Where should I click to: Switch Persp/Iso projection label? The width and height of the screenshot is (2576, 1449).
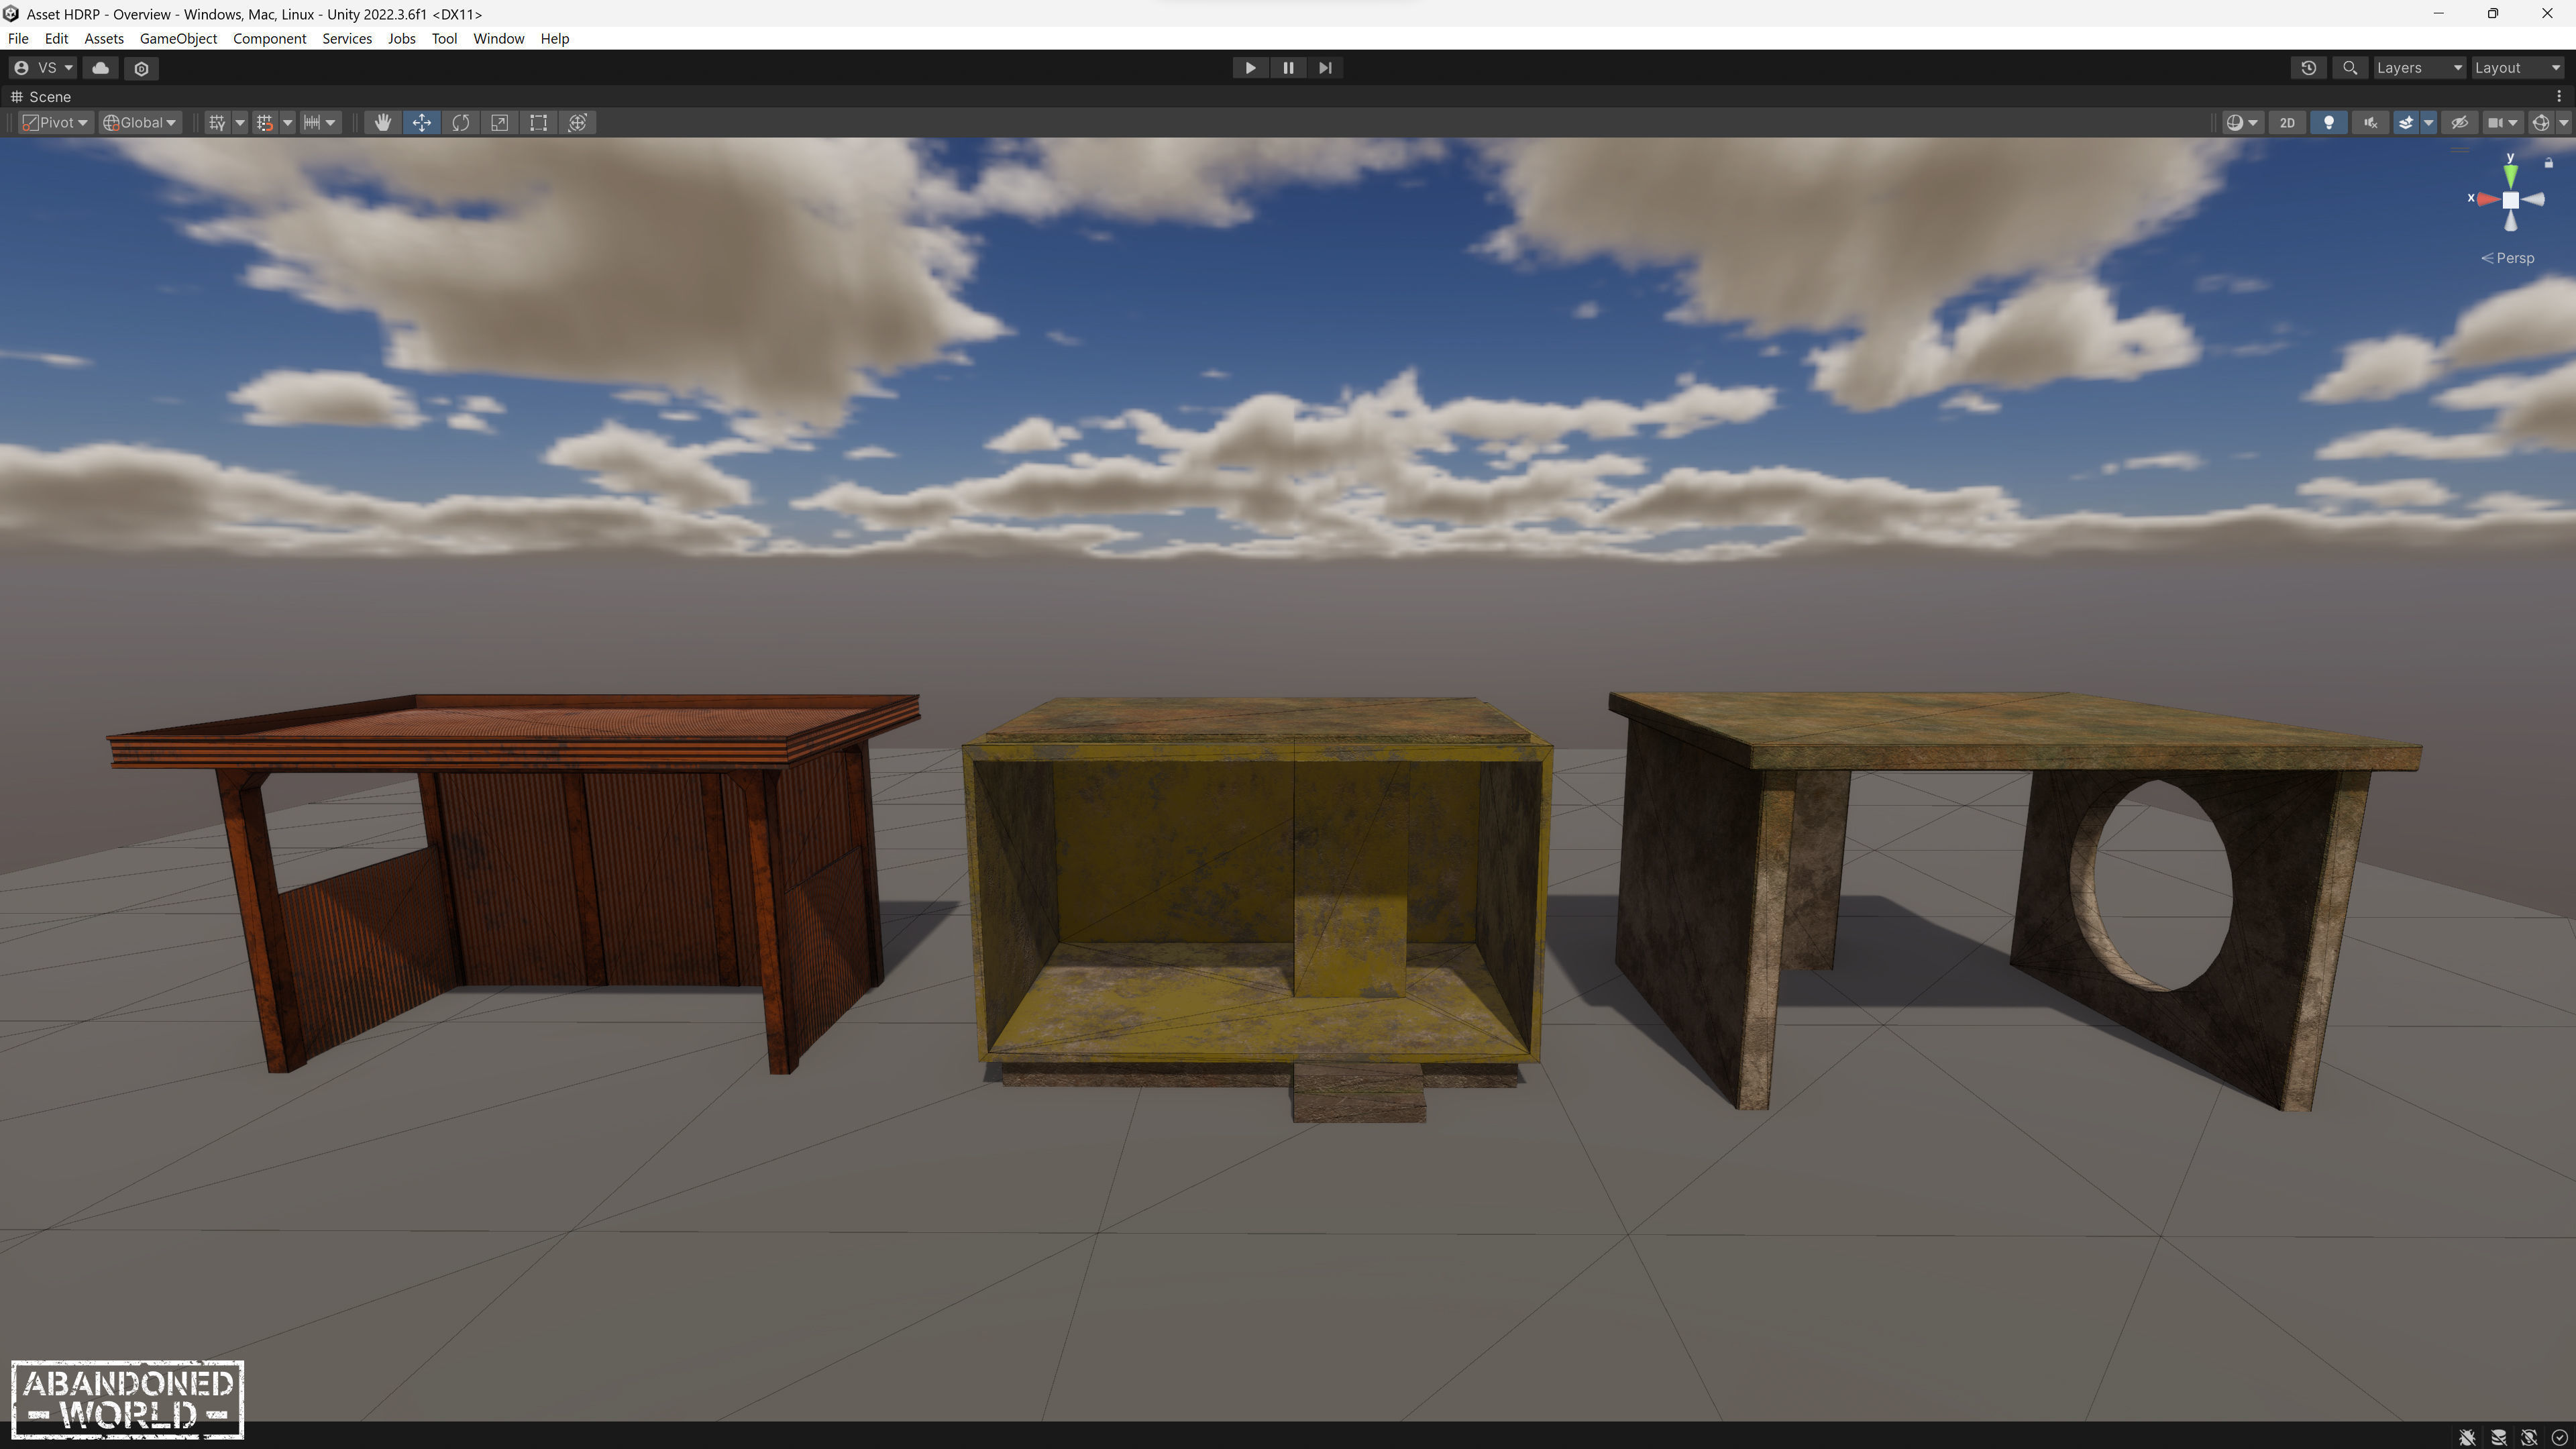[2508, 258]
